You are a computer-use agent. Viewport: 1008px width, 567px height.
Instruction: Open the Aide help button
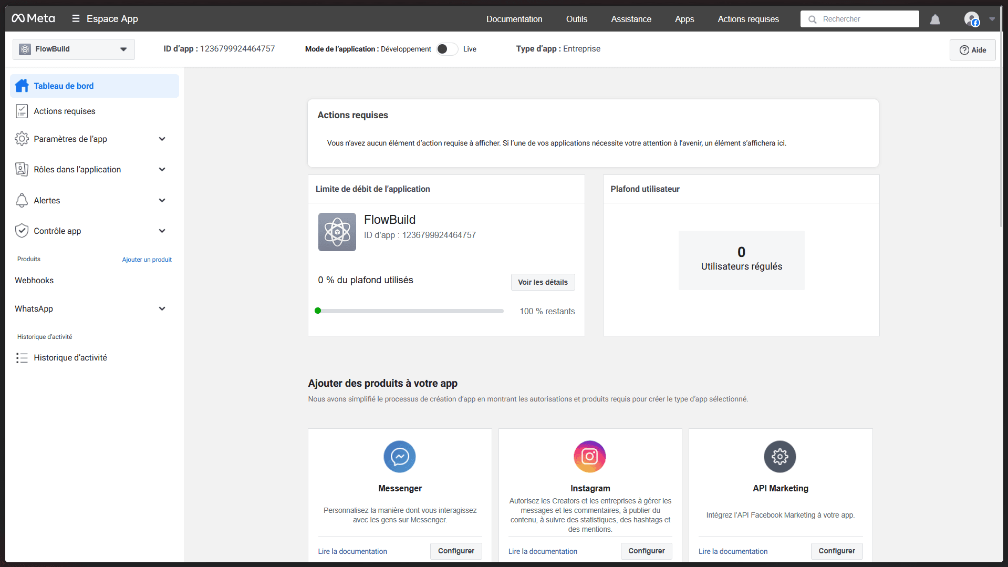coord(972,50)
